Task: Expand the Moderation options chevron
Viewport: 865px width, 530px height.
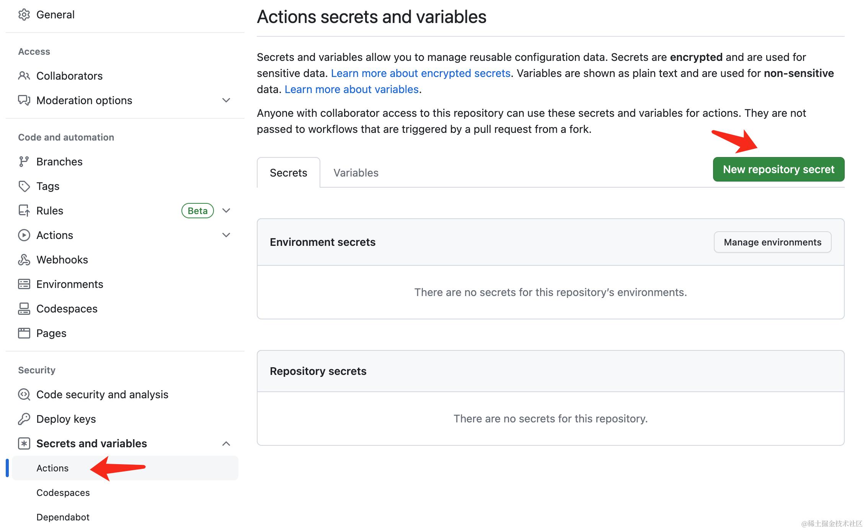Action: [226, 100]
